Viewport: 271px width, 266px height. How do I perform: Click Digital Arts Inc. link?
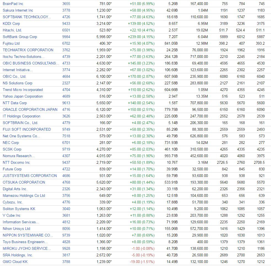(15, 189)
